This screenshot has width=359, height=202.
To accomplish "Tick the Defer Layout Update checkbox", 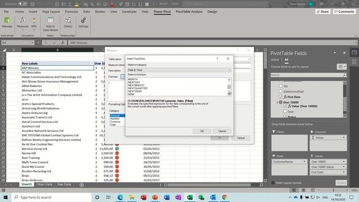I will (273, 183).
